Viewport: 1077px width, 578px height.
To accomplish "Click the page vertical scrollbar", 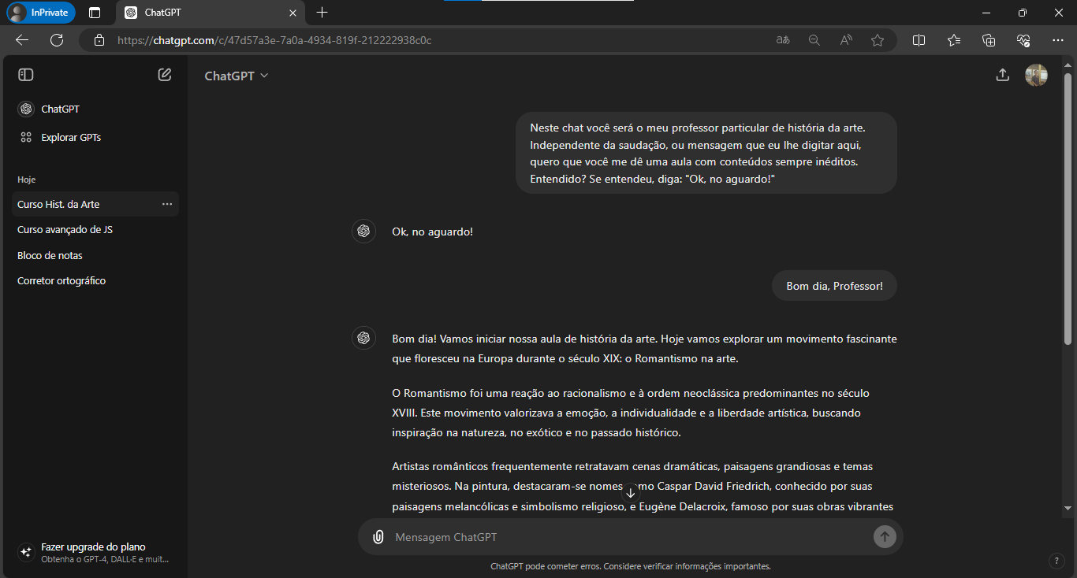I will point(1068,209).
